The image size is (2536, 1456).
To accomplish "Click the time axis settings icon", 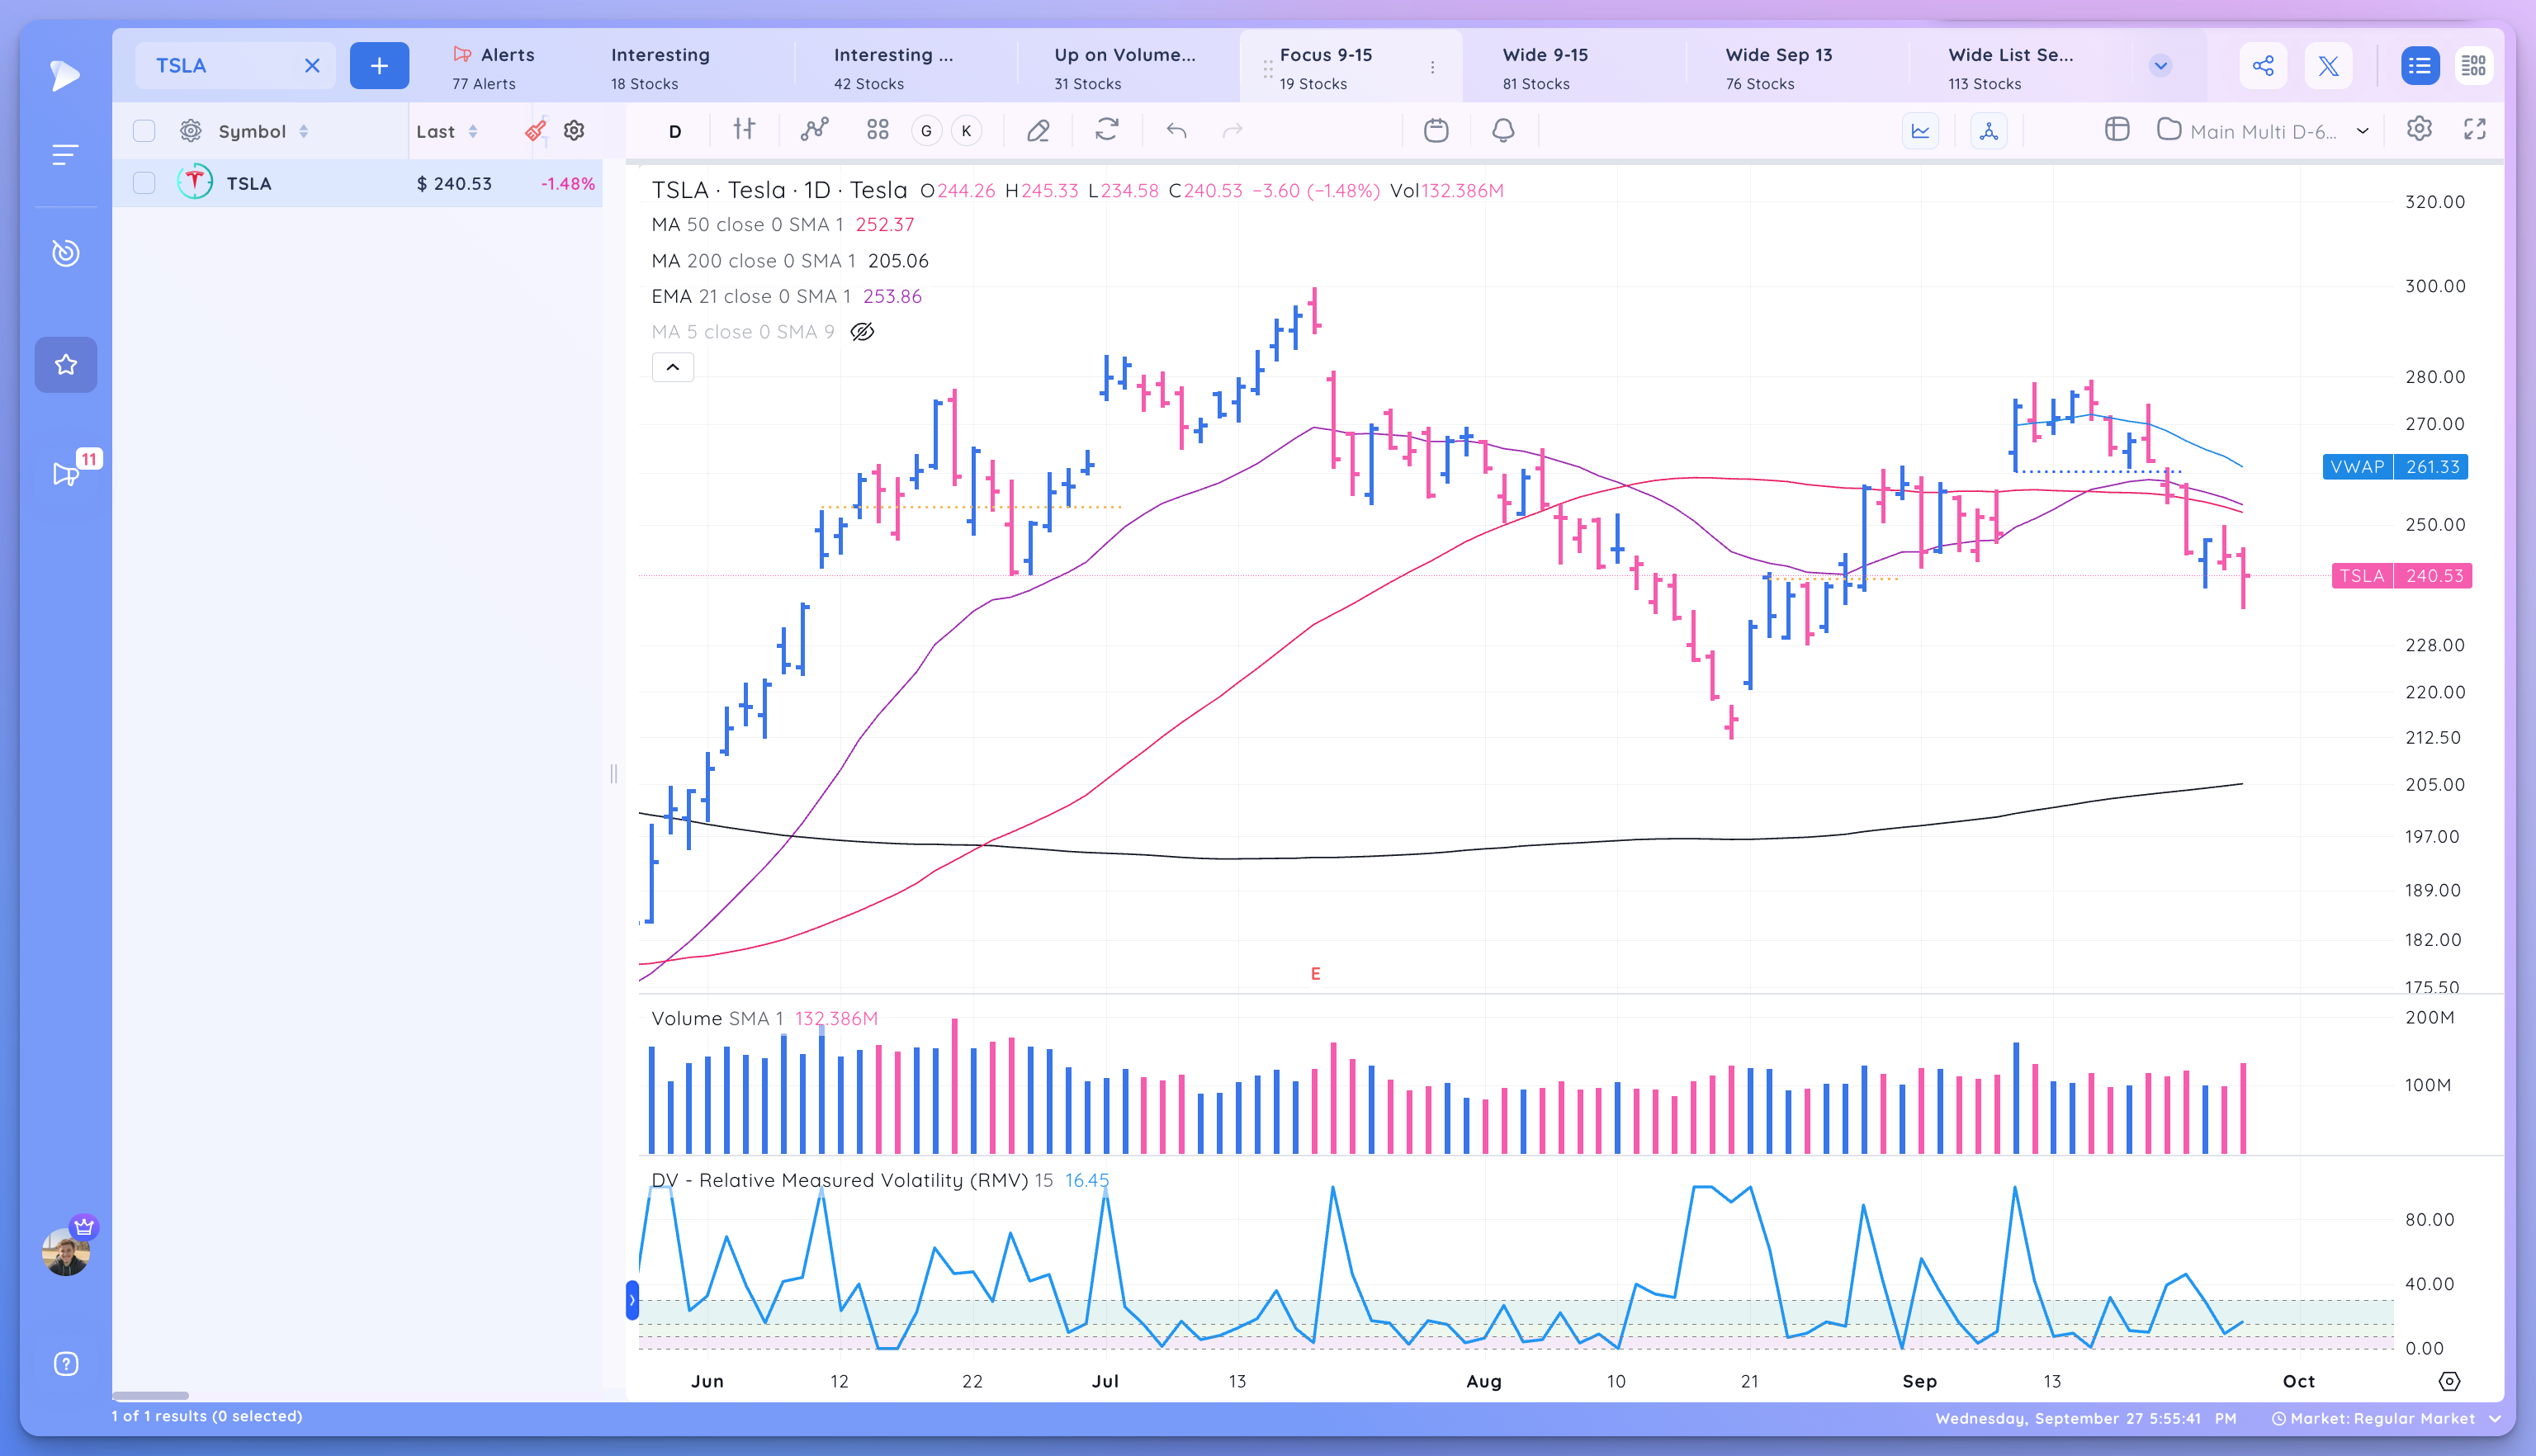I will (2449, 1381).
